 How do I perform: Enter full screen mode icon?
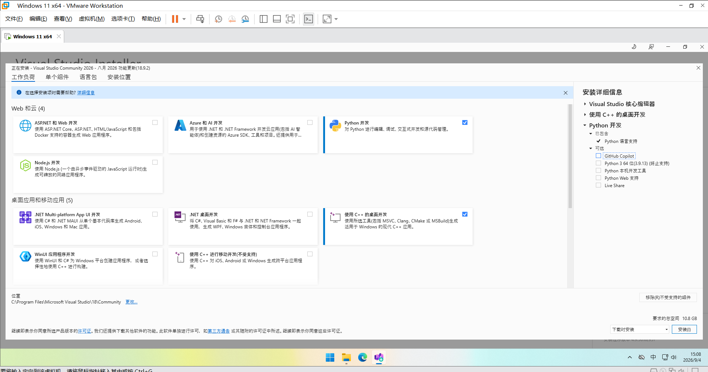pyautogui.click(x=290, y=19)
